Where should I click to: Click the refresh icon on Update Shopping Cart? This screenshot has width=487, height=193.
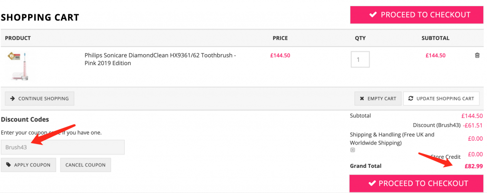point(410,98)
